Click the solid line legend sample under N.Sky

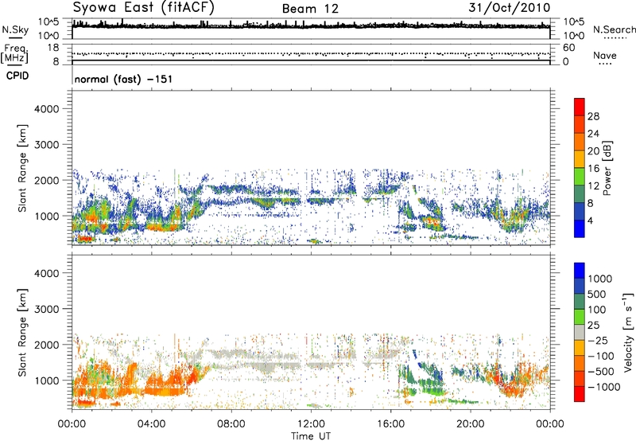click(x=15, y=38)
